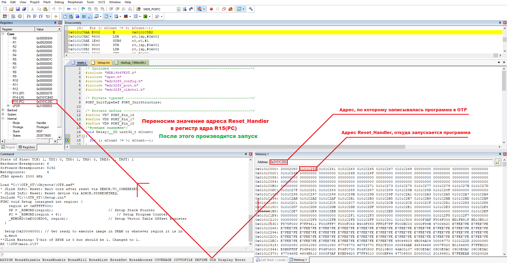This screenshot has width=507, height=263.
Task: Click the Save file floppy icon
Action: click(18, 9)
